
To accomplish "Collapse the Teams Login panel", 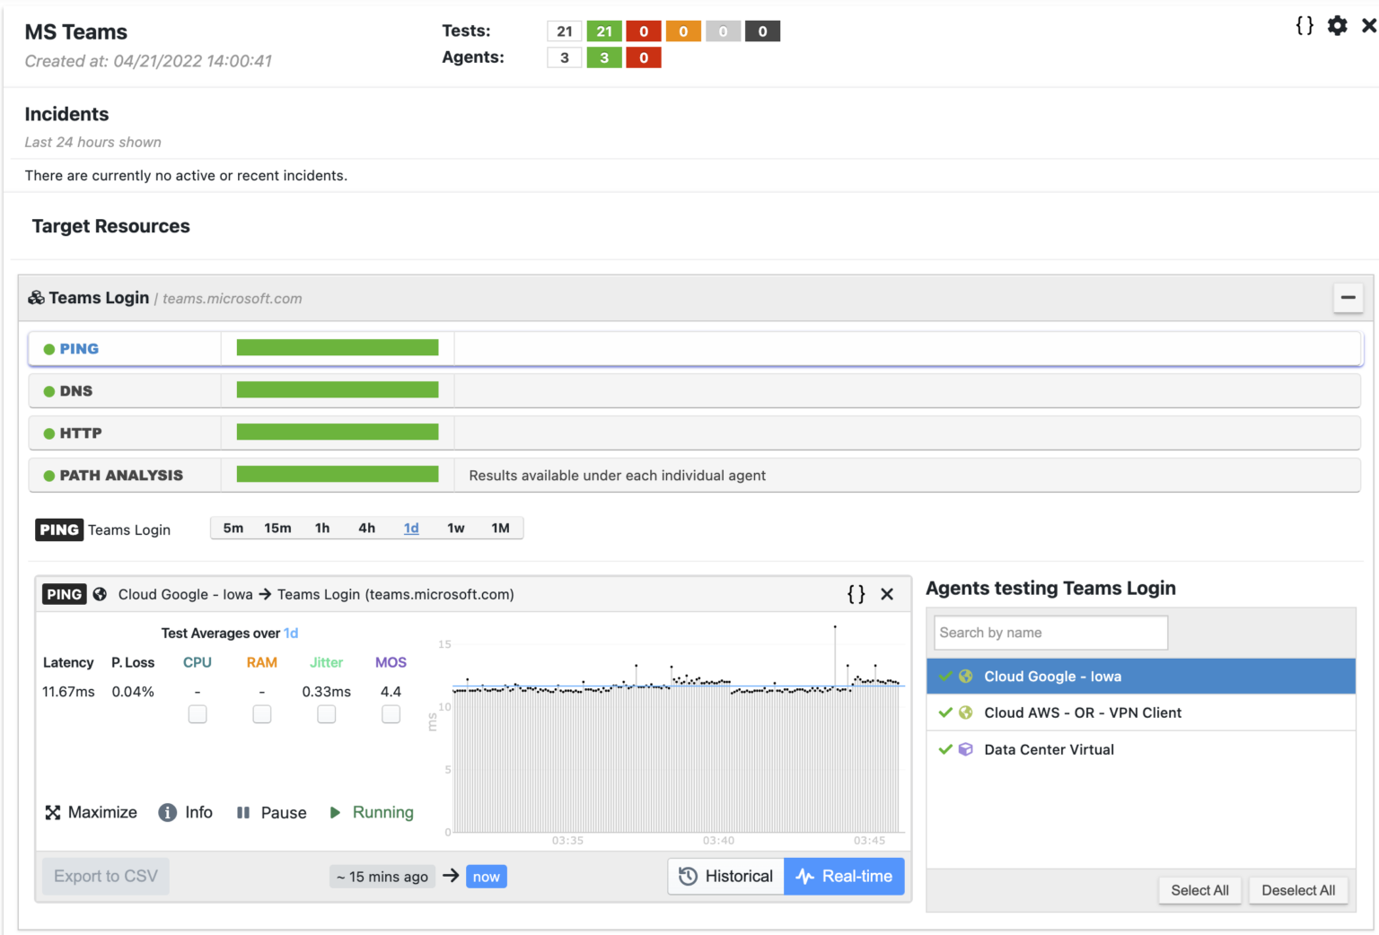I will pyautogui.click(x=1348, y=297).
